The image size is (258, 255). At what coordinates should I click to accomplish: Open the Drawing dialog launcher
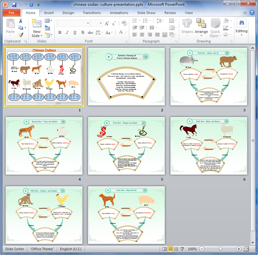point(231,41)
